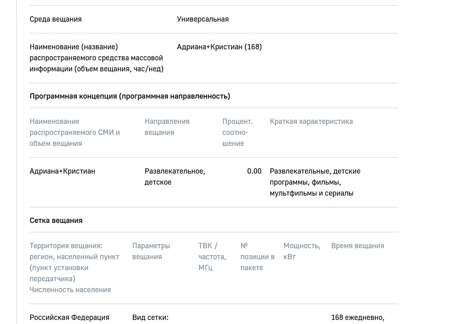Click 'Адриана+Кристиан (168)' media name value
Screen dimensions: 465x324
click(x=219, y=47)
